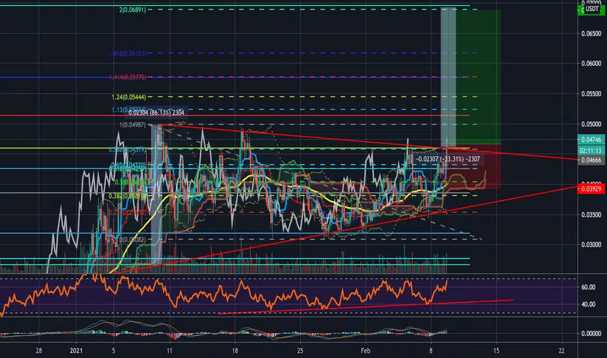The width and height of the screenshot is (607, 358).
Task: Click 0.03000 on the price axis
Action: (591, 245)
